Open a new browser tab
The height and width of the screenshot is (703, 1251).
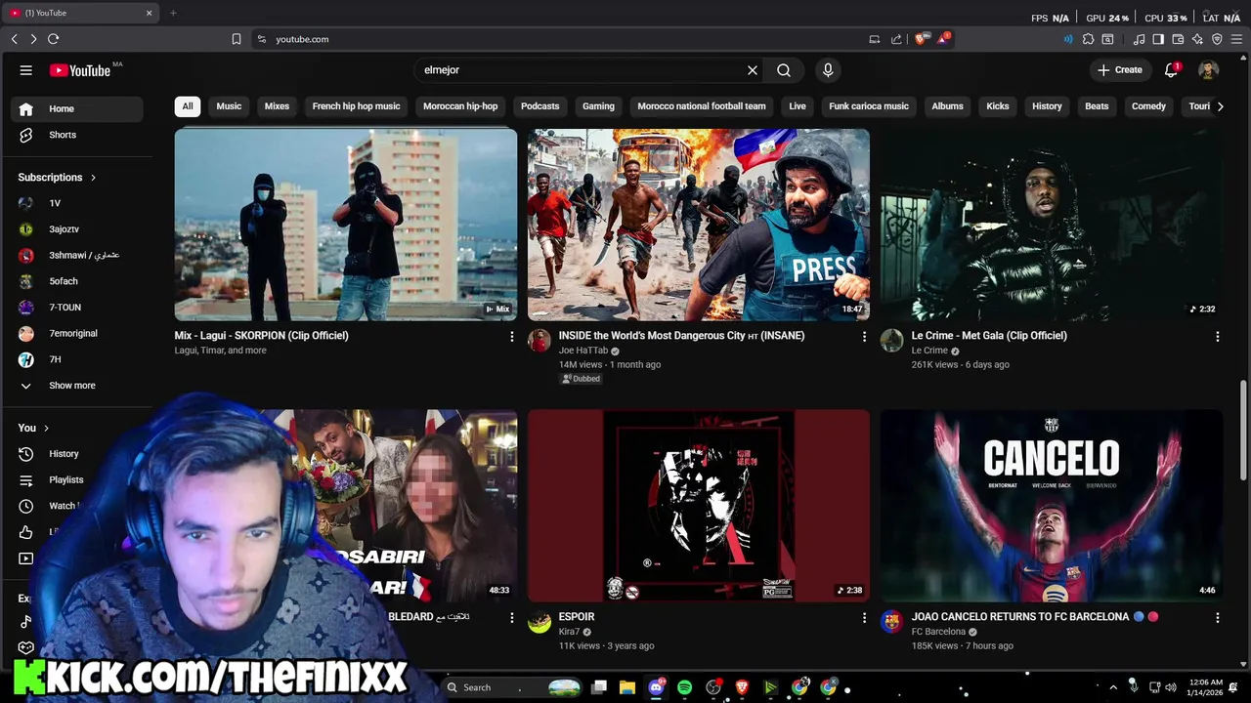pyautogui.click(x=173, y=13)
